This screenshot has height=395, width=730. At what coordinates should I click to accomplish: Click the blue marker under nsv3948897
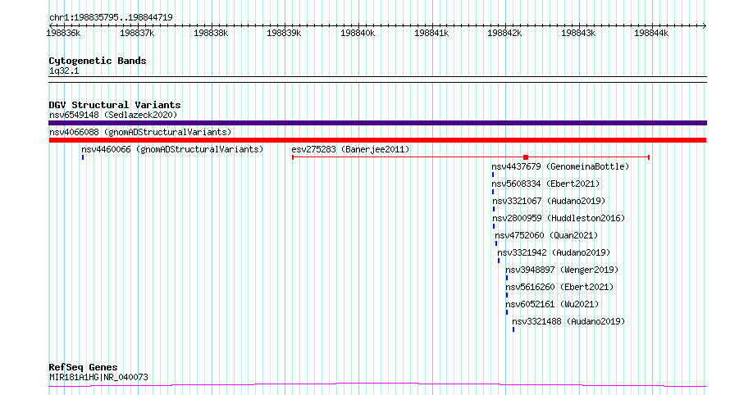coord(507,278)
